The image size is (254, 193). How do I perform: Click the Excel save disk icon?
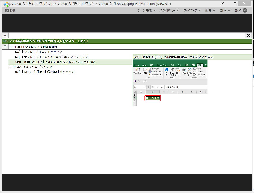click(135, 81)
